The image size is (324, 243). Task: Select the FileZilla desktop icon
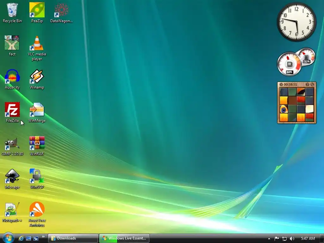click(12, 112)
